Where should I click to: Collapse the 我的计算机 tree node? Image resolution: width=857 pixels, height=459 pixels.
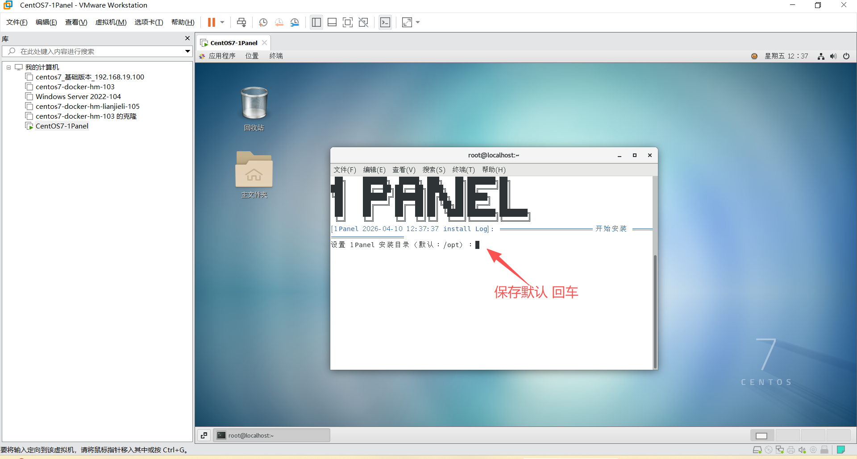(8, 67)
